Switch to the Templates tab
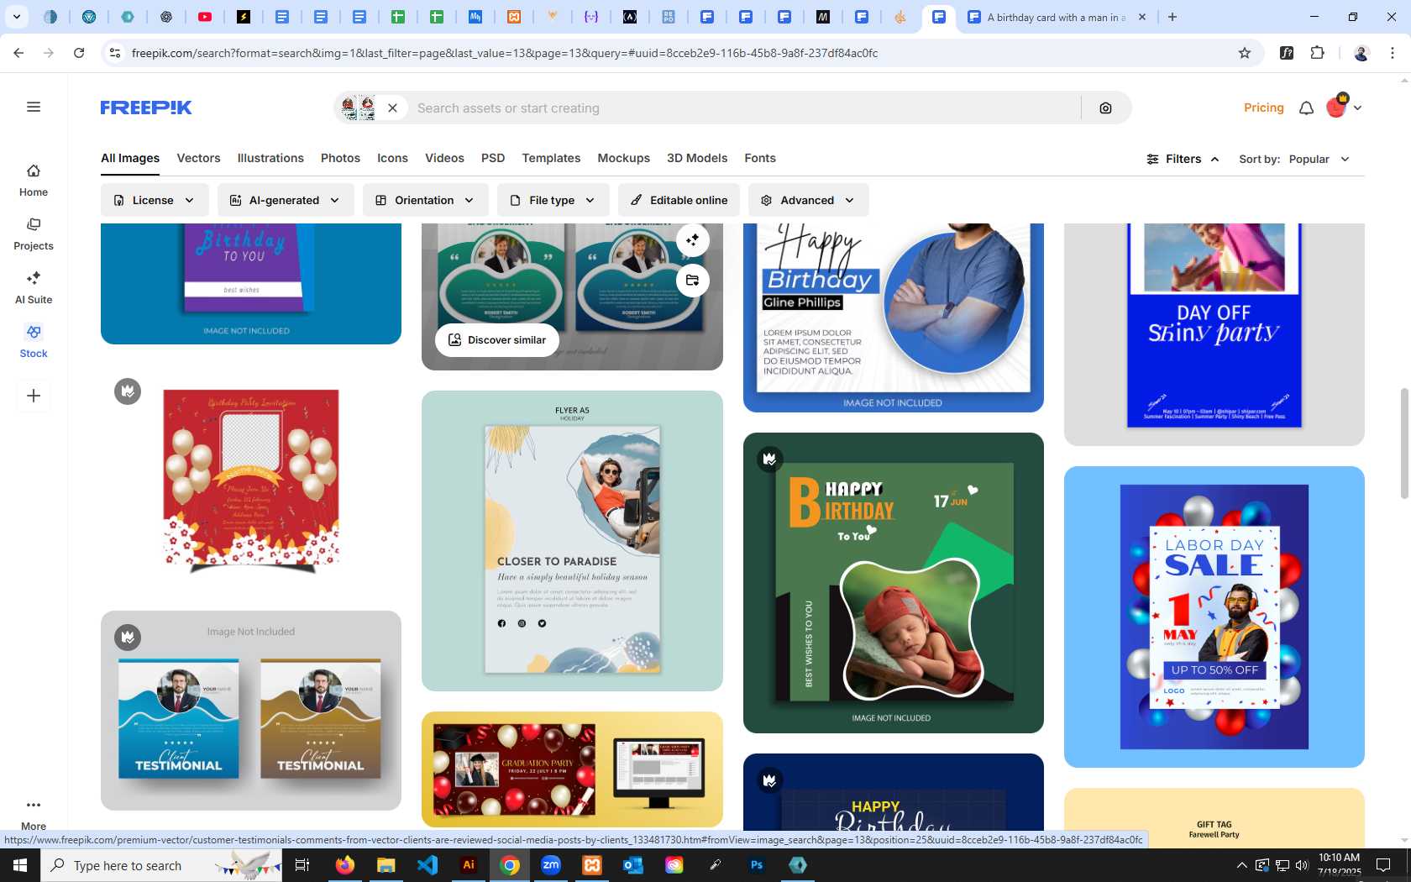Image resolution: width=1411 pixels, height=882 pixels. click(x=551, y=158)
